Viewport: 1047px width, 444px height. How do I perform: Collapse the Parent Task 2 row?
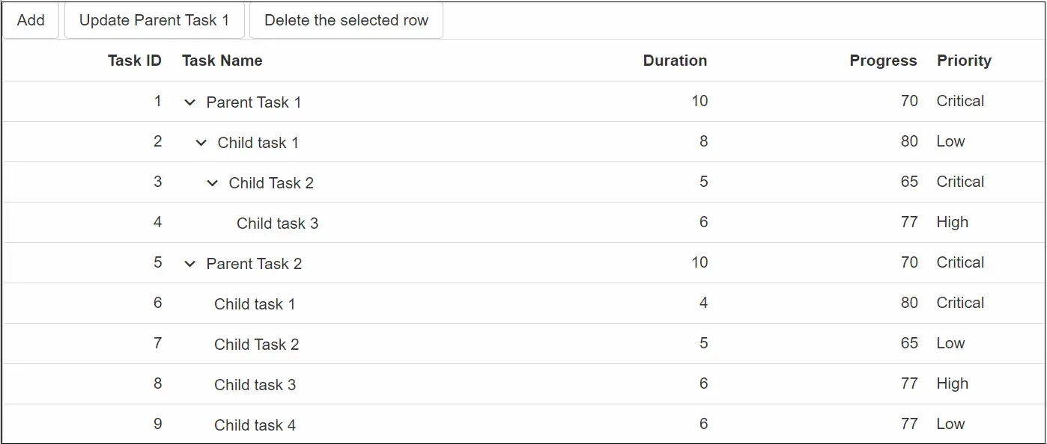tap(189, 263)
